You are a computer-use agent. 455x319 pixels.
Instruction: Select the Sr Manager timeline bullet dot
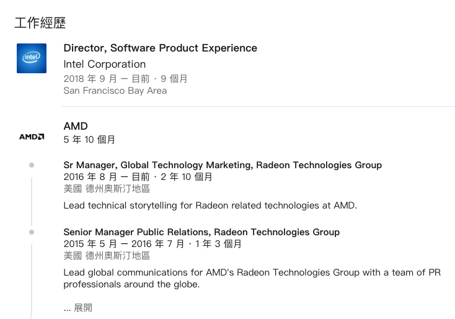(x=32, y=165)
